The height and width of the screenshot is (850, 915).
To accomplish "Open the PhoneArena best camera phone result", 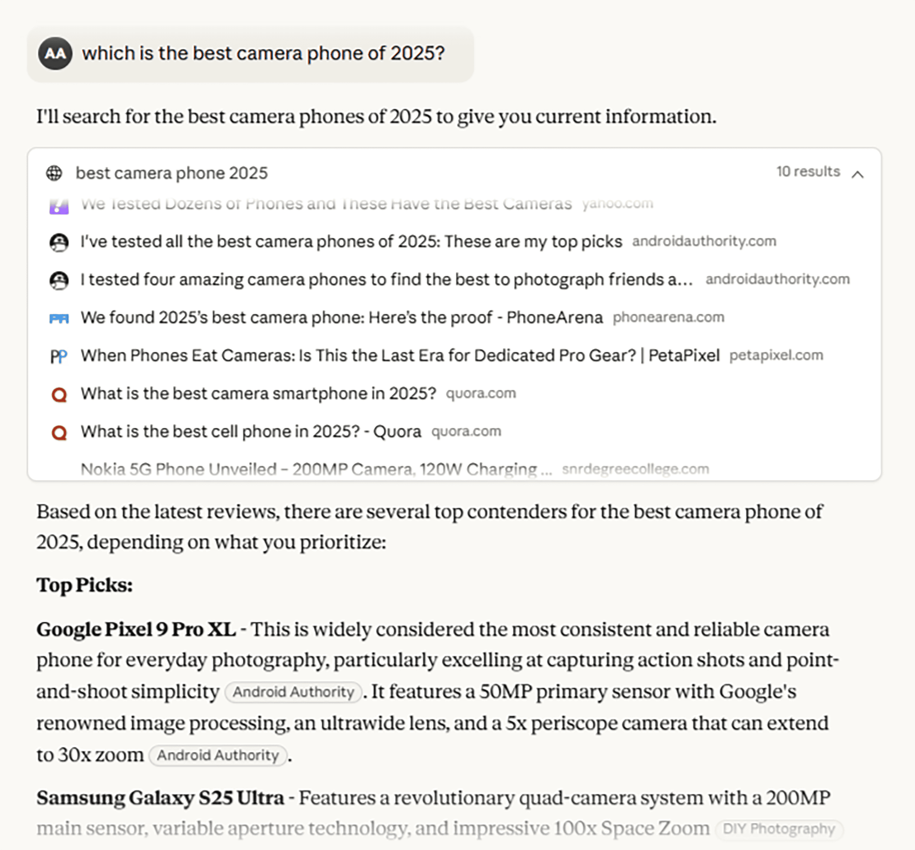I will pos(341,317).
